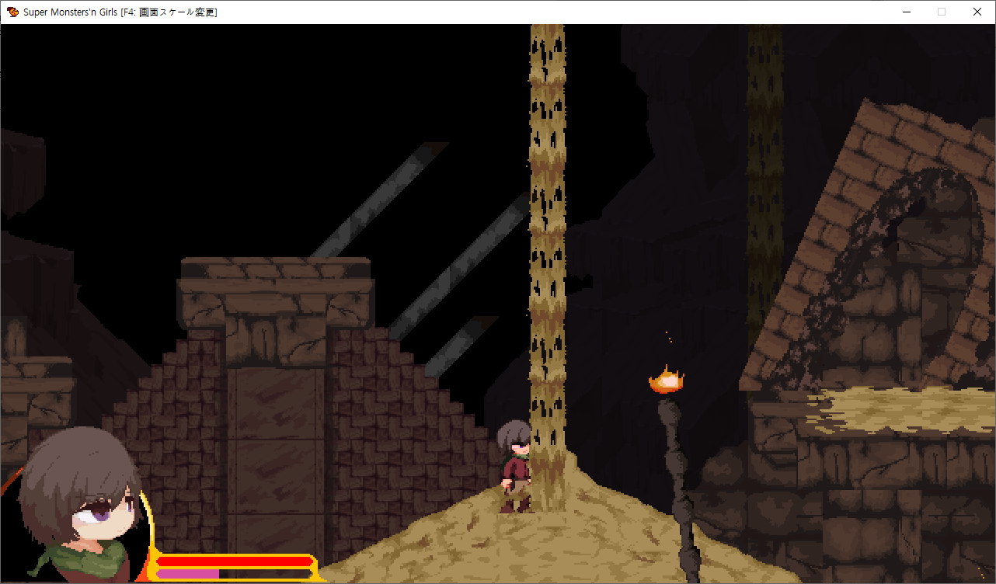
Task: Click the flaming torch on the twisted pole
Action: [x=667, y=381]
